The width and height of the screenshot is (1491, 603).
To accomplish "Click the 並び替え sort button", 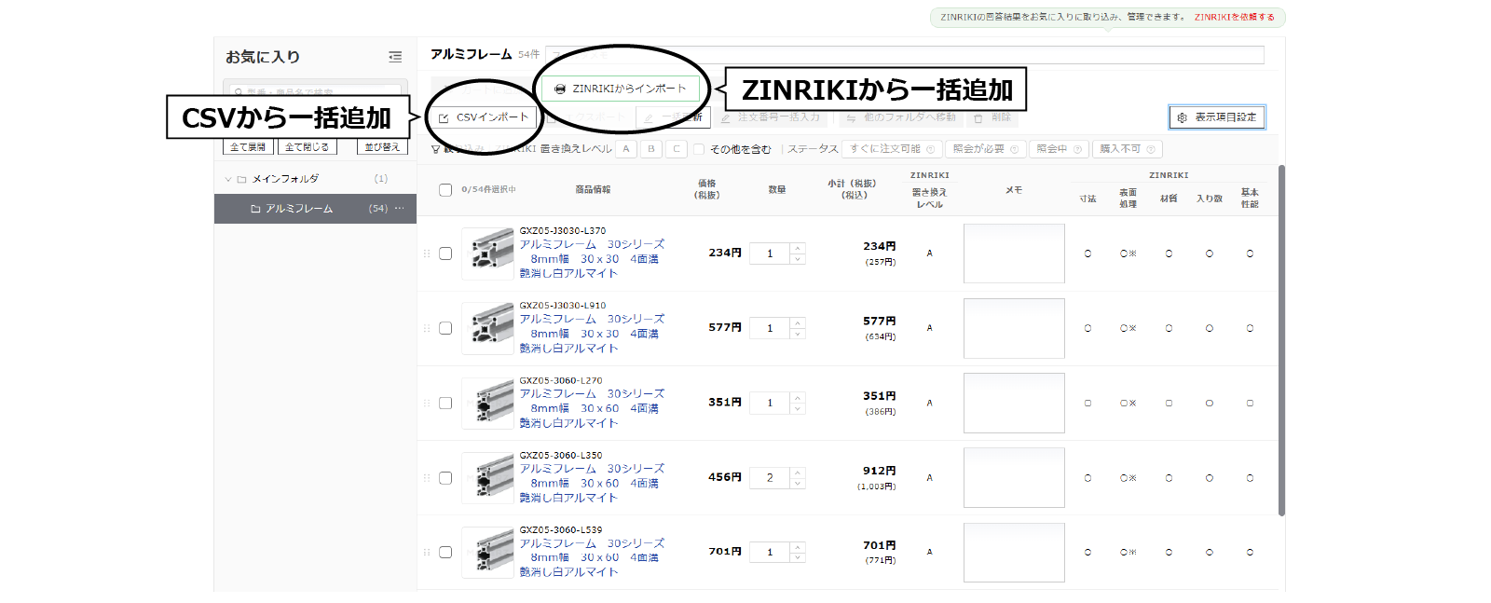I will pyautogui.click(x=382, y=147).
